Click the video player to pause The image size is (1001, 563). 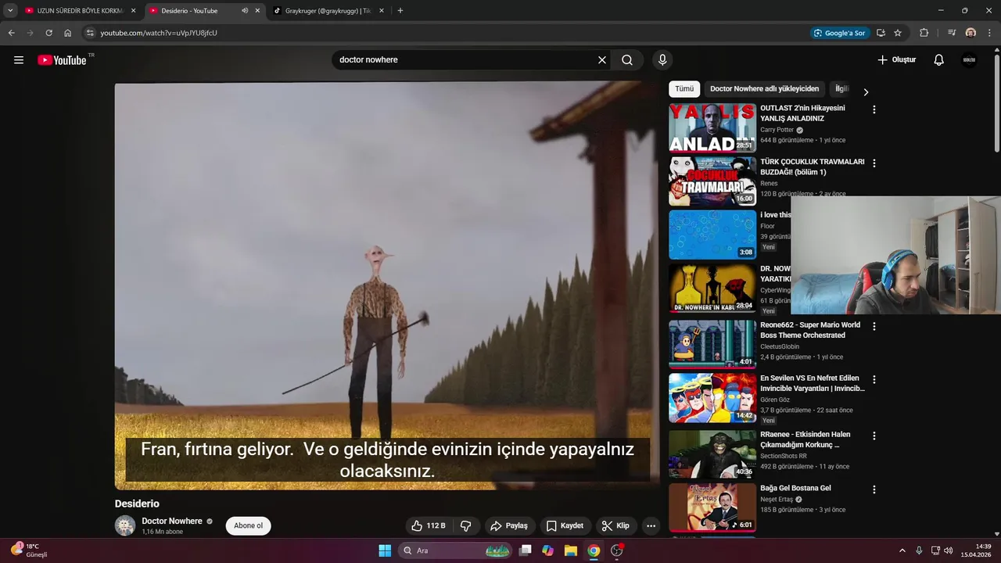[x=387, y=285]
